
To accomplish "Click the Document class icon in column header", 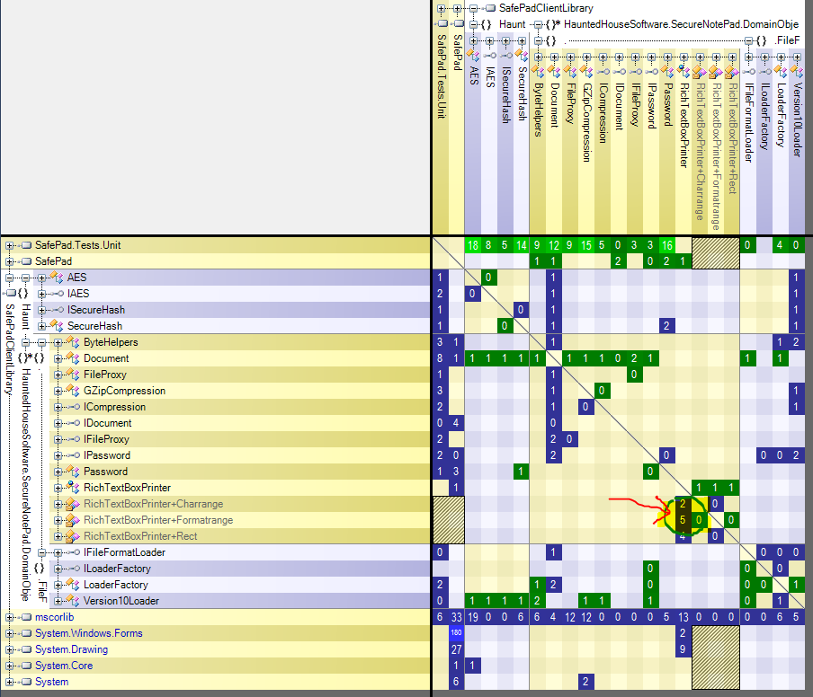I will [x=553, y=71].
